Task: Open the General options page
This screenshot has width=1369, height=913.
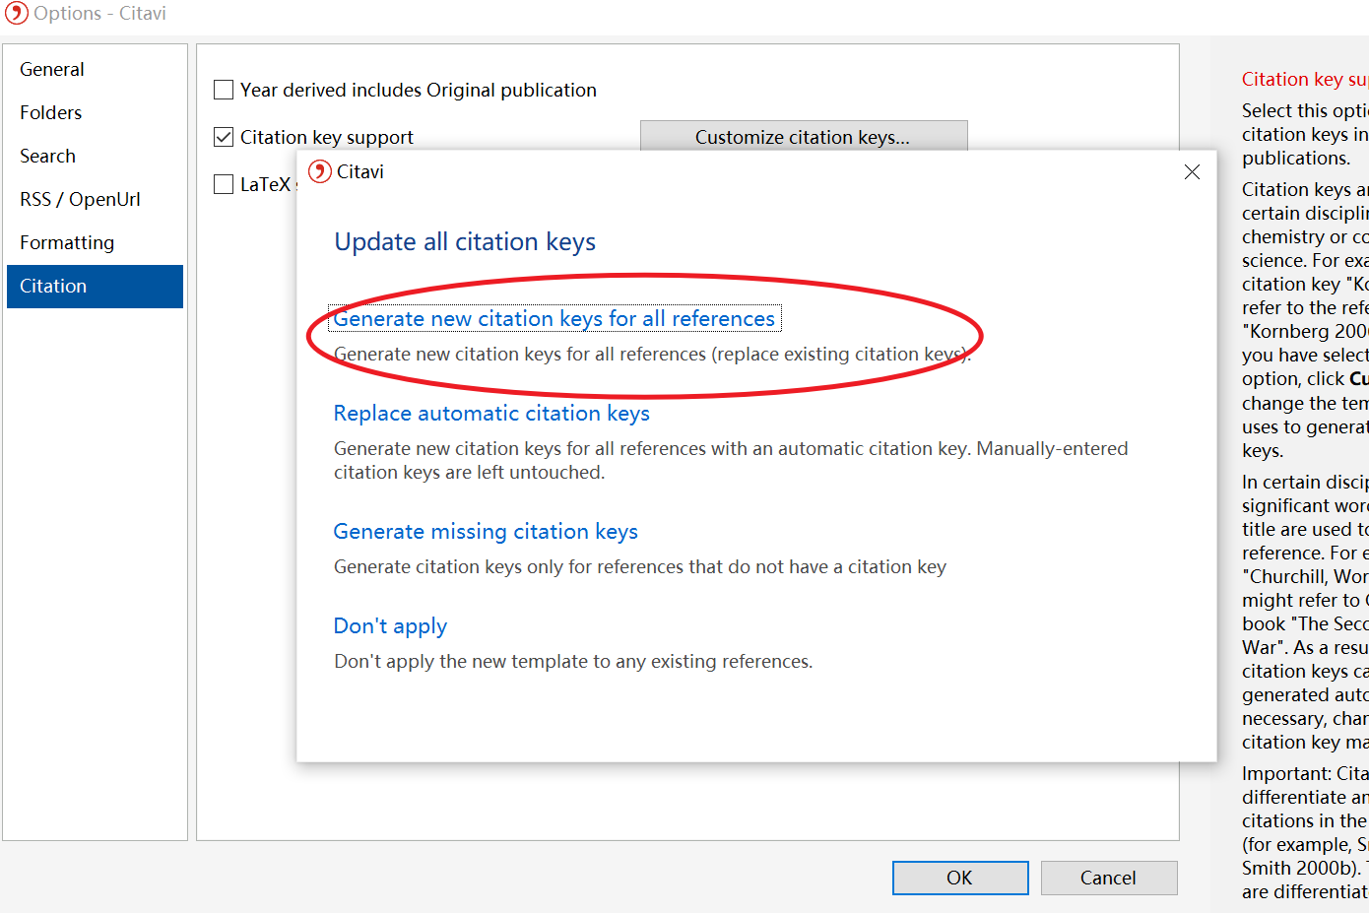Action: [x=95, y=69]
